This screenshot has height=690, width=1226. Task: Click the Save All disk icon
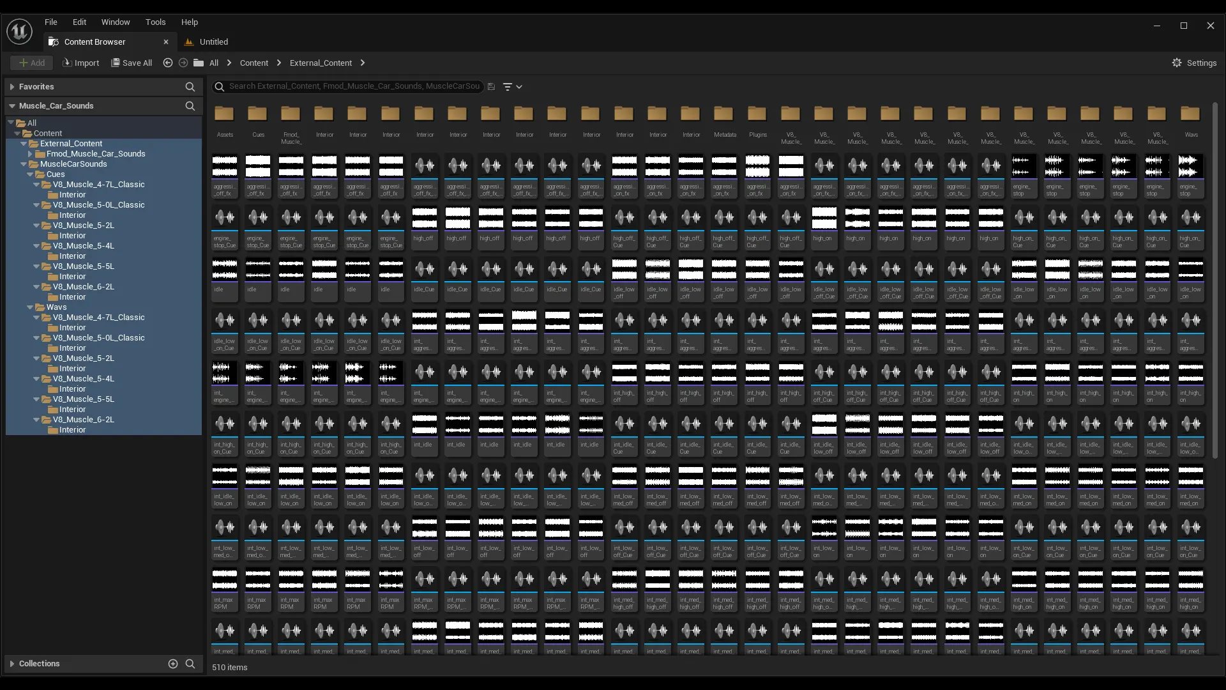[116, 63]
